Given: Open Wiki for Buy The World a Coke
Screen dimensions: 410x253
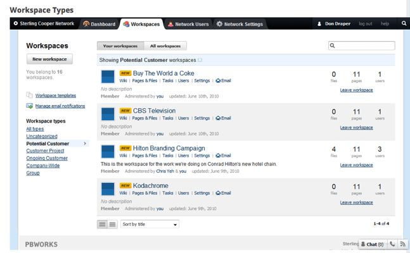Looking at the screenshot, I should click(x=123, y=81).
